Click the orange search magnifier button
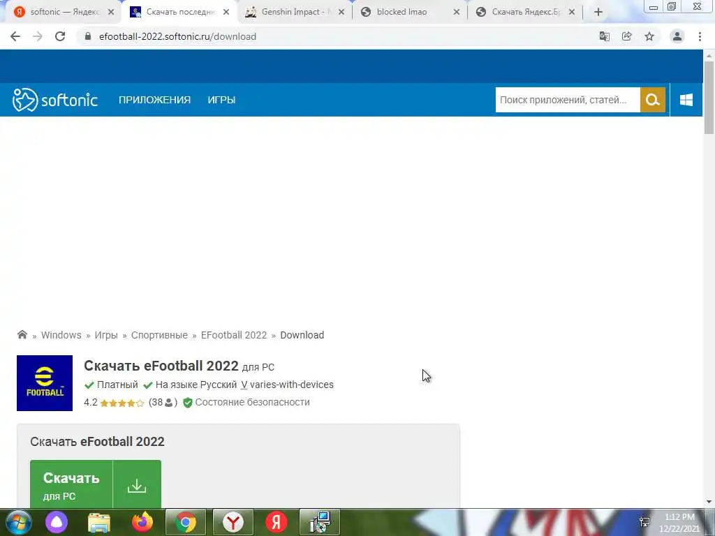The width and height of the screenshot is (715, 536). tap(653, 100)
